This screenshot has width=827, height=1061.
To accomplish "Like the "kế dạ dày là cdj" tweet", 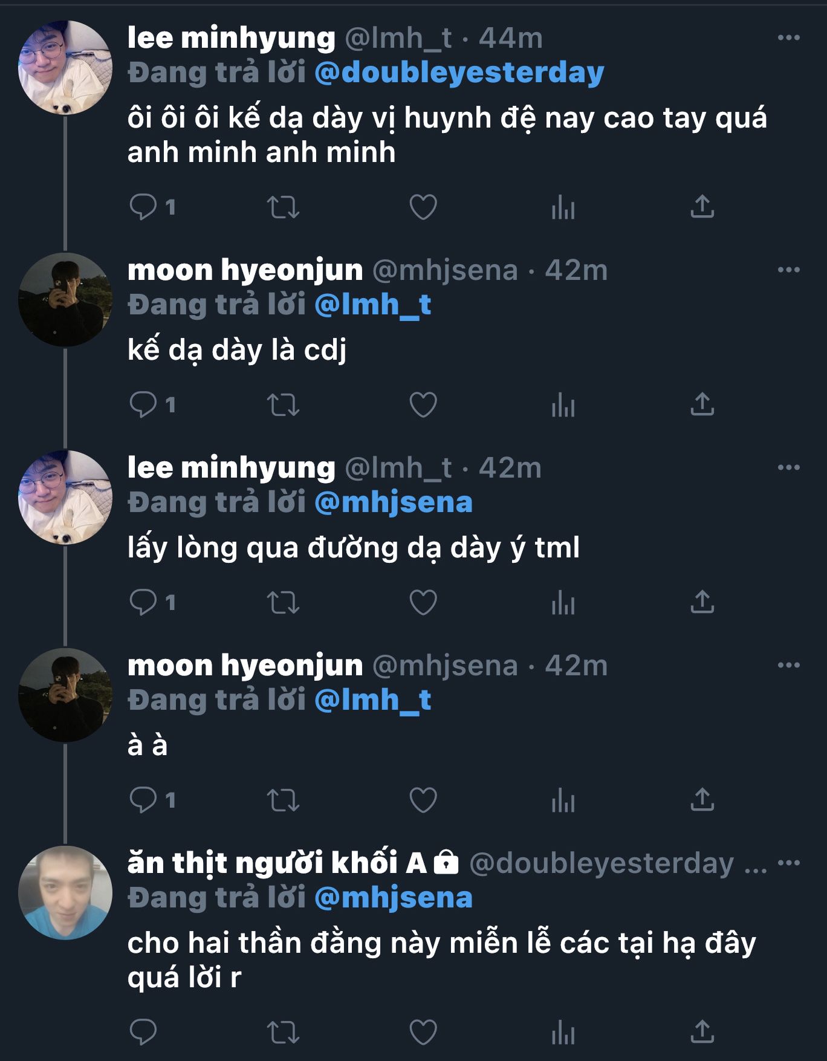I will (423, 404).
